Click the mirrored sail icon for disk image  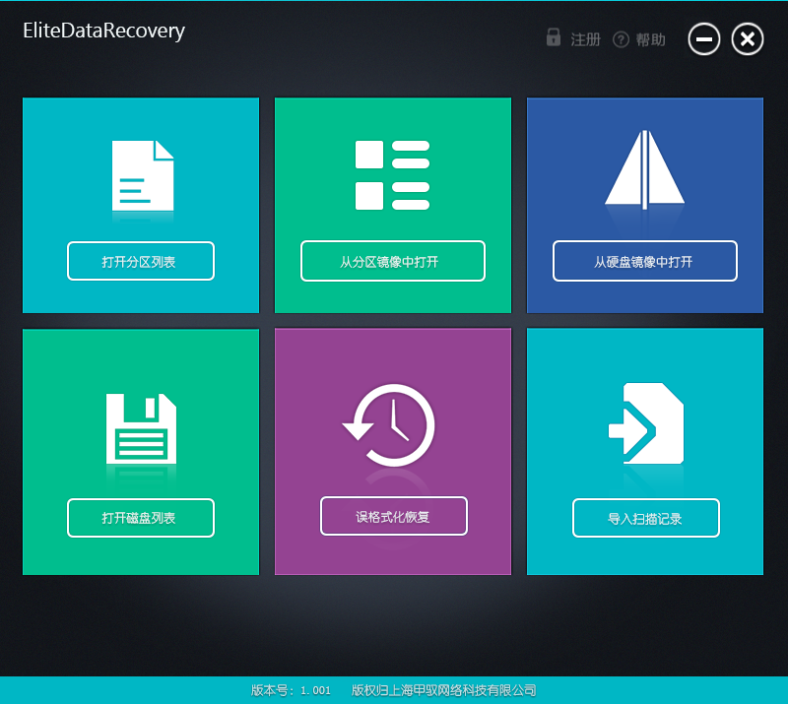click(x=644, y=169)
